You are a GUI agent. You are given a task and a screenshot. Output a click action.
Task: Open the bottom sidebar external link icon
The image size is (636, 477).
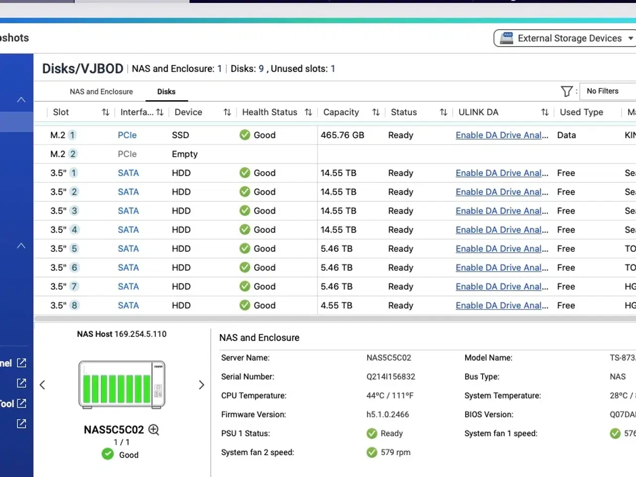point(21,424)
